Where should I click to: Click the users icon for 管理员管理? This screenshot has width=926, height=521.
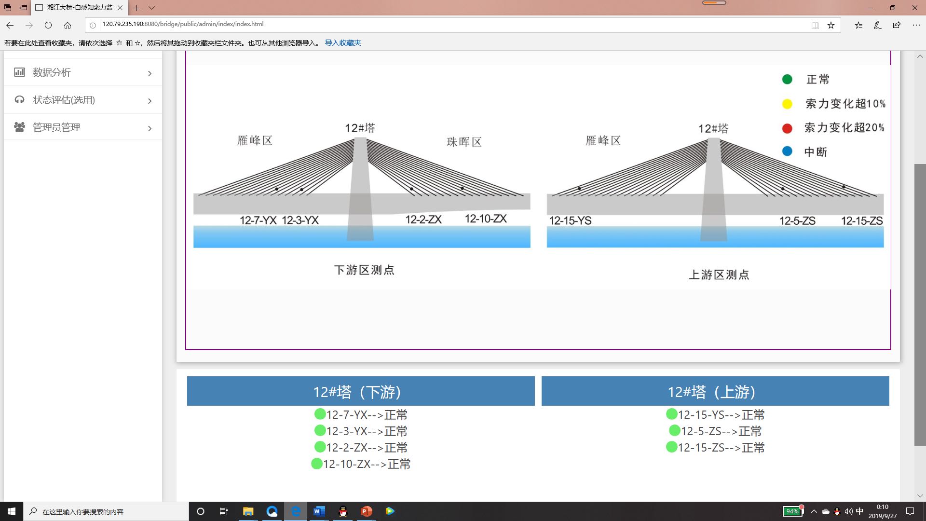click(x=19, y=127)
